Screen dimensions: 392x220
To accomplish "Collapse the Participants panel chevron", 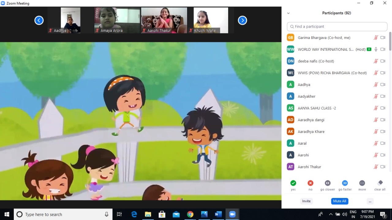I will 288,13.
